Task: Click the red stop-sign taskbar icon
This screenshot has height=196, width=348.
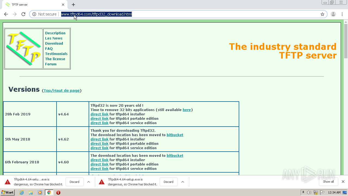Action: coord(58,192)
